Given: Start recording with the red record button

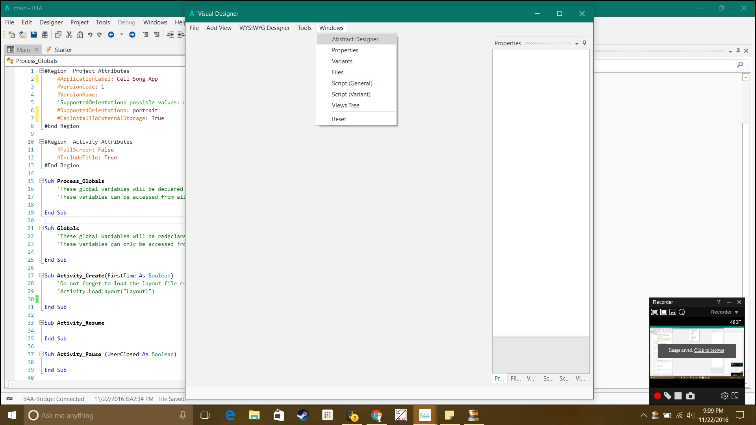Looking at the screenshot, I should point(657,396).
